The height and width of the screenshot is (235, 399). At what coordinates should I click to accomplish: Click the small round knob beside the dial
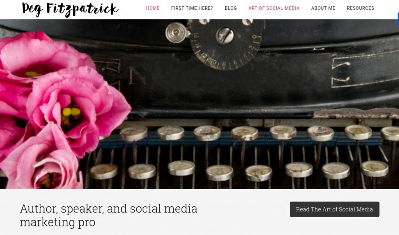[177, 33]
